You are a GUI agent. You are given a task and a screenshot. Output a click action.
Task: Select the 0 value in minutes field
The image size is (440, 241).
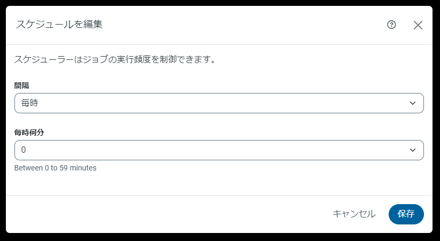24,150
